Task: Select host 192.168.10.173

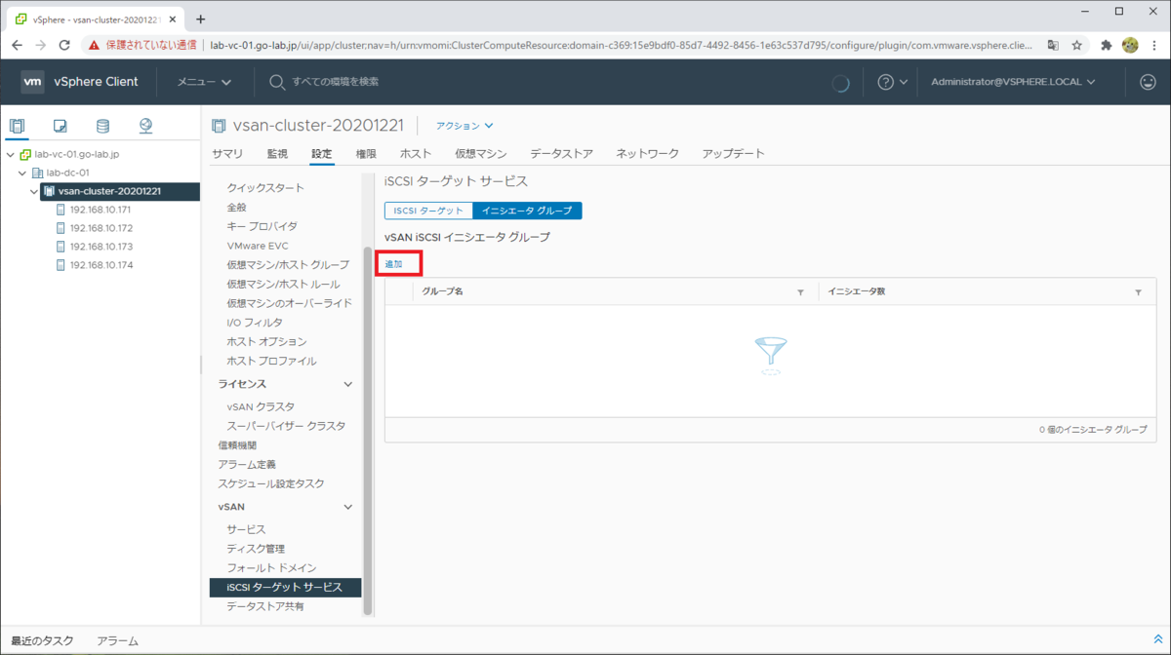Action: (x=101, y=247)
